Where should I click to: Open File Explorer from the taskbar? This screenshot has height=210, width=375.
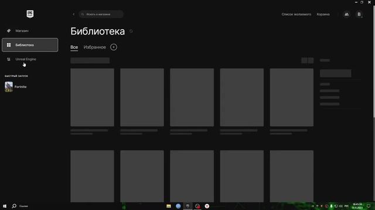169,206
